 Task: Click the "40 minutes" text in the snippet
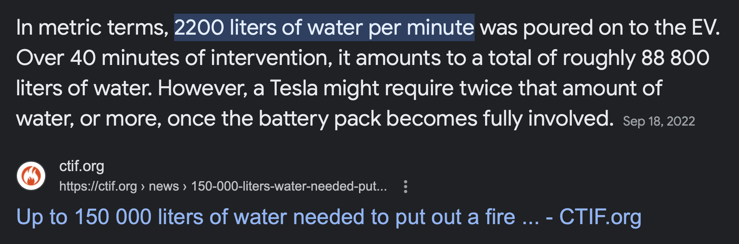coord(125,58)
